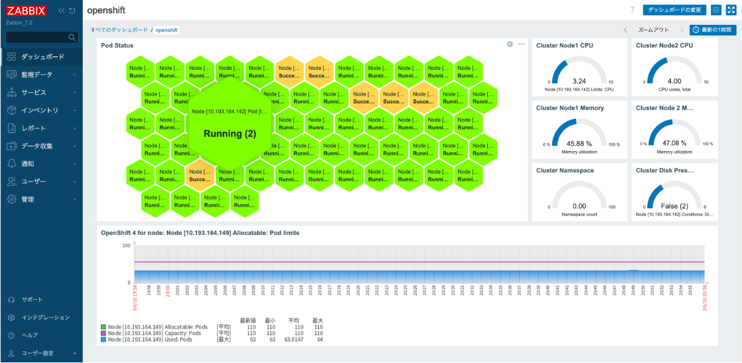742x363 pixels.
Task: Click the clock icon on 最新の1時間 button
Action: click(x=695, y=29)
